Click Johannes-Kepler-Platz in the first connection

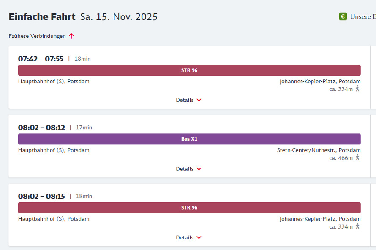point(320,82)
